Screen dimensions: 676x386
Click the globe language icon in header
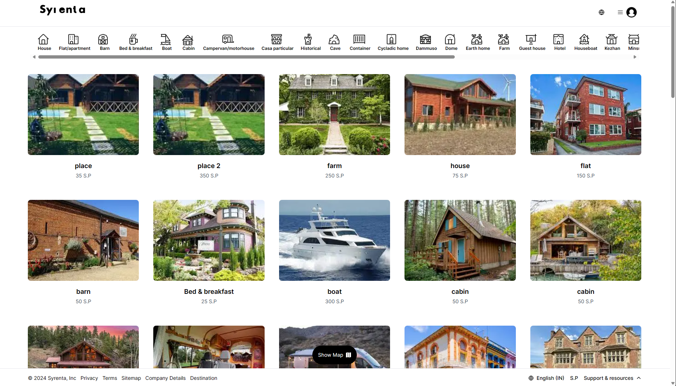click(x=601, y=12)
